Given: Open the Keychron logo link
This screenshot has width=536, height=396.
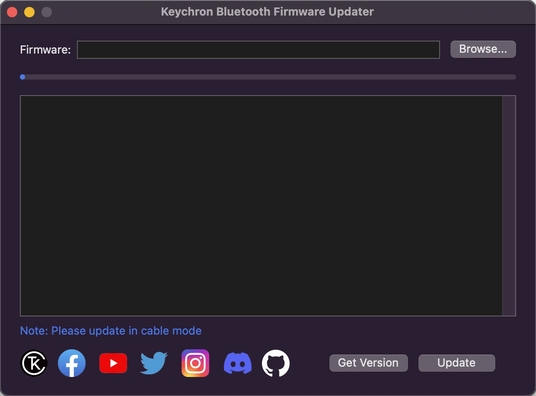Looking at the screenshot, I should tap(34, 363).
